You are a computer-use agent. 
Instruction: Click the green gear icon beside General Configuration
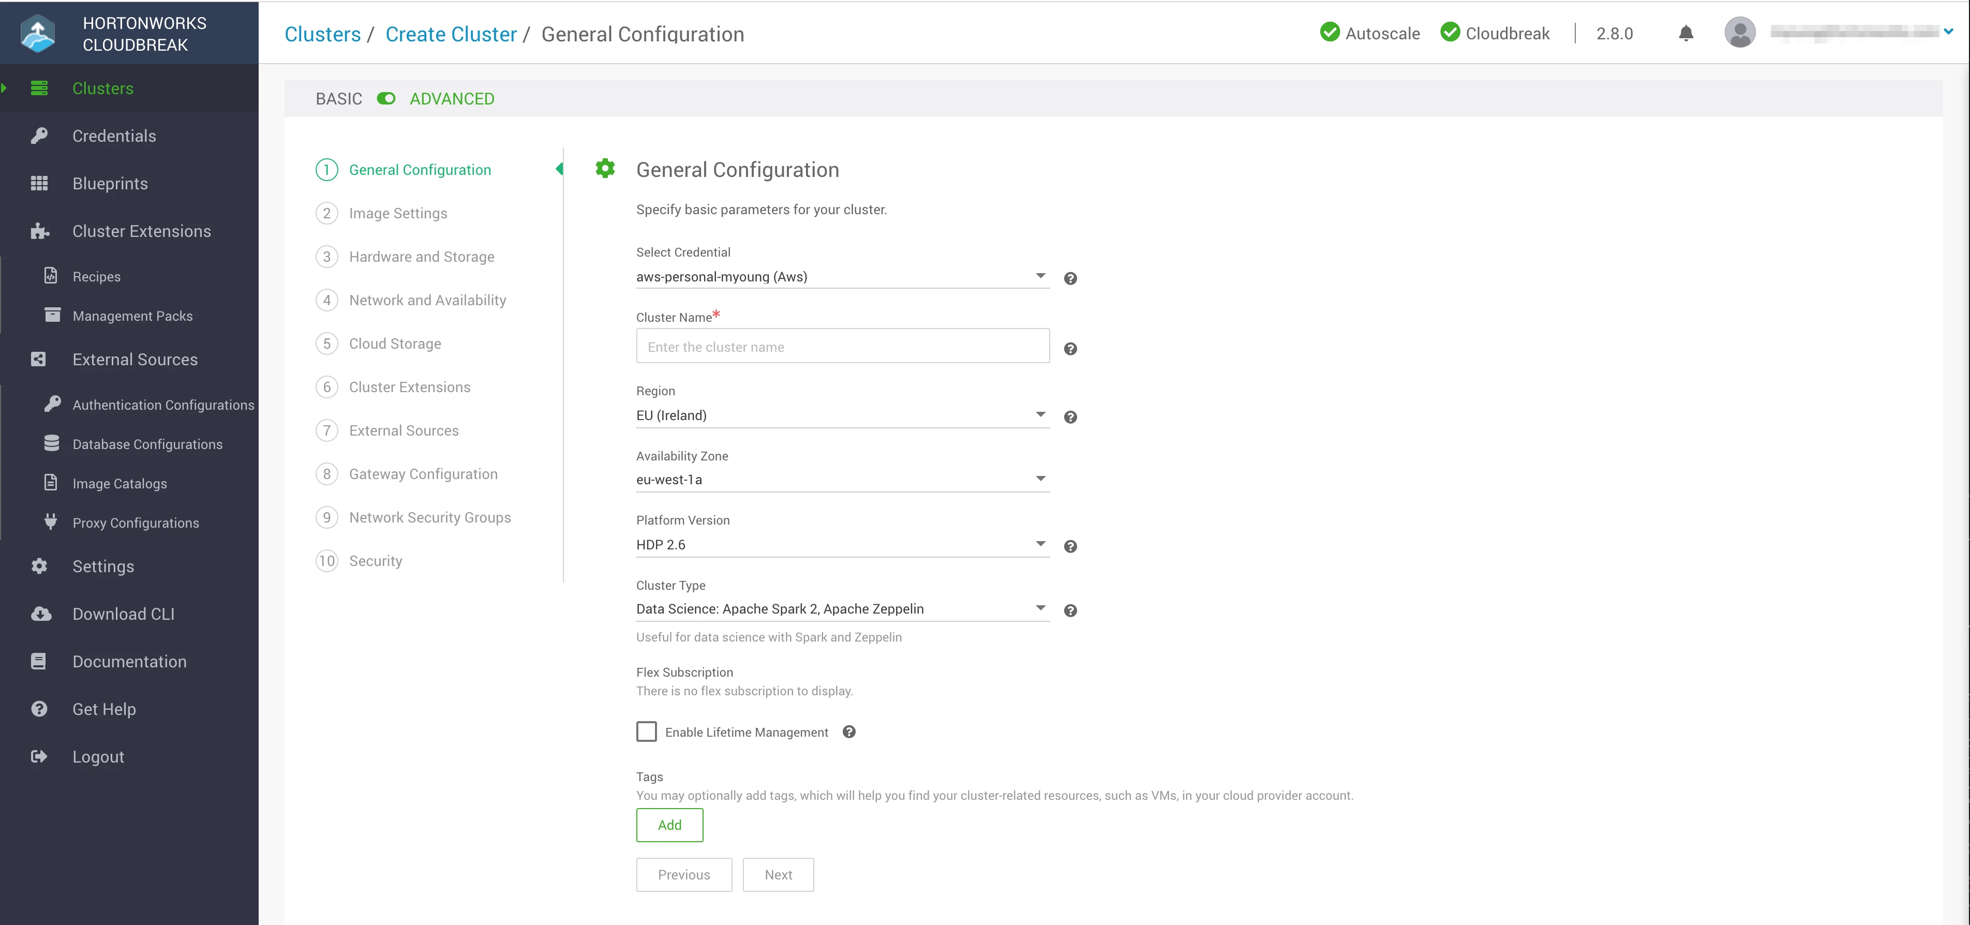click(x=605, y=168)
